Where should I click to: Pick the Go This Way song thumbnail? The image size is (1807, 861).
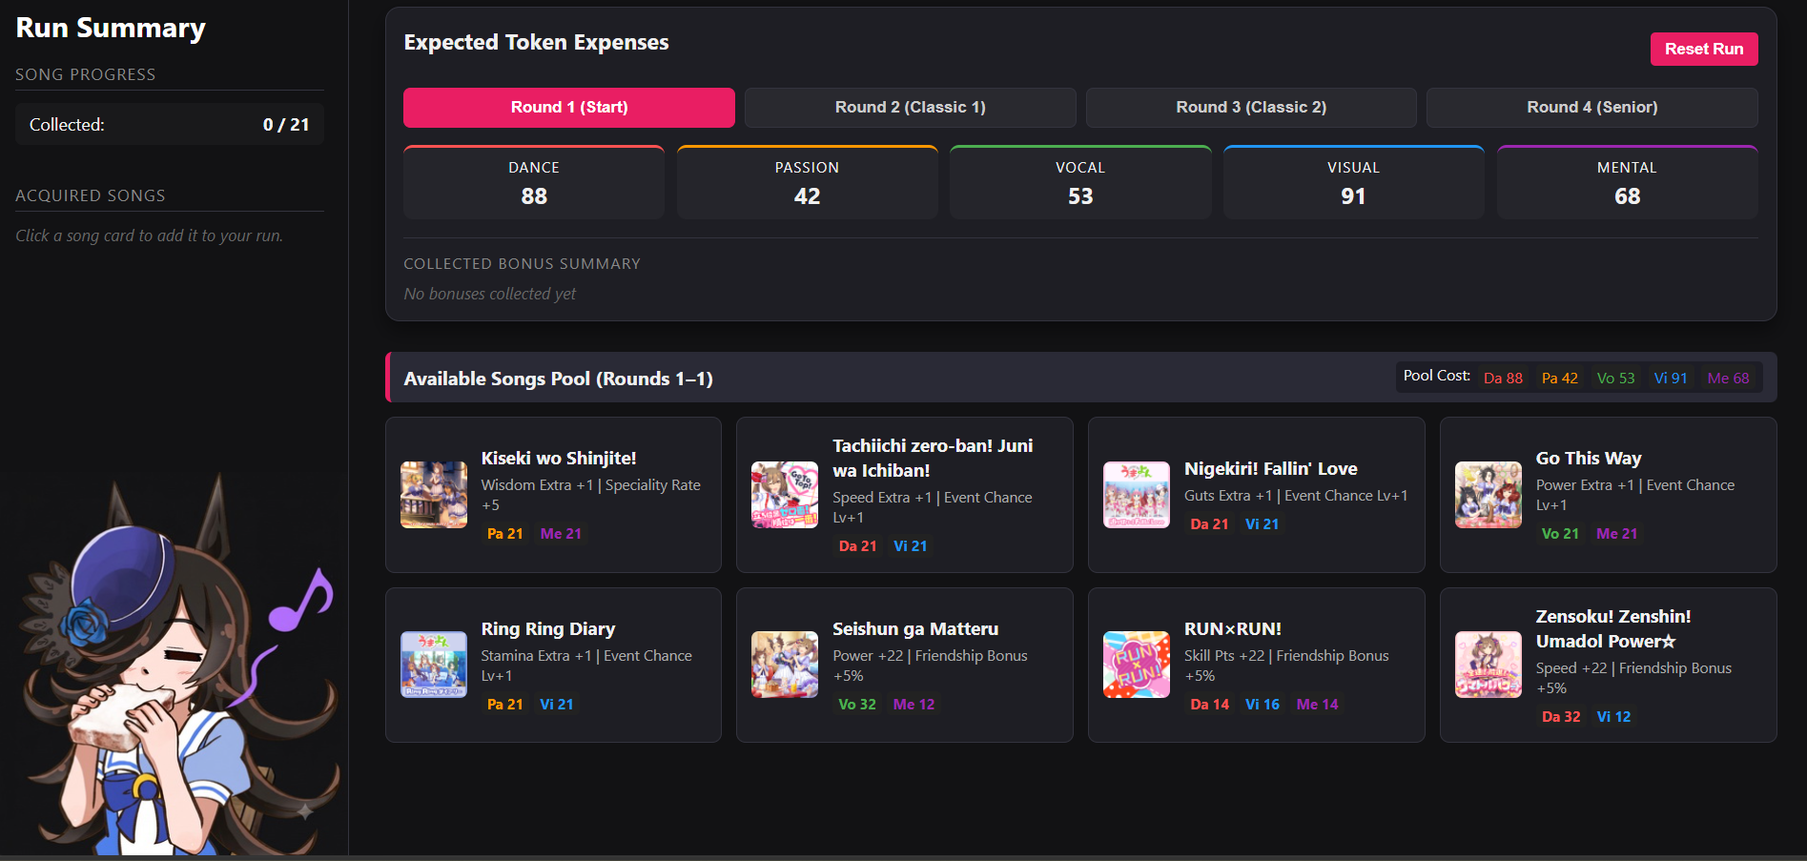click(x=1489, y=495)
